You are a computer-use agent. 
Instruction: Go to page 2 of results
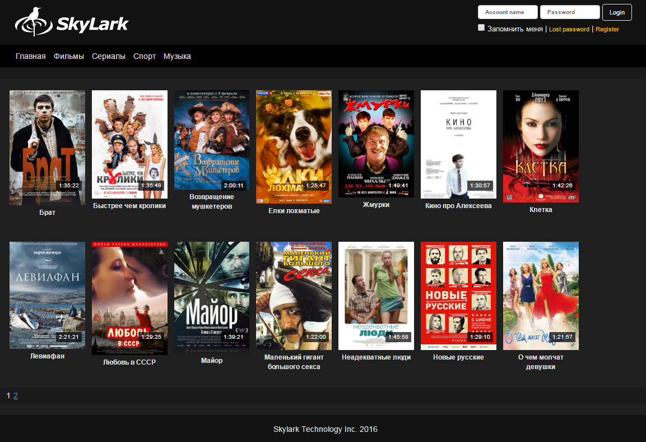[x=15, y=396]
